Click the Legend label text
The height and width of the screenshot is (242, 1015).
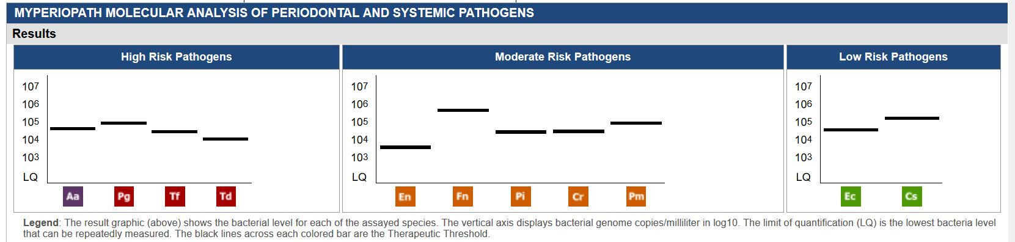(x=41, y=223)
